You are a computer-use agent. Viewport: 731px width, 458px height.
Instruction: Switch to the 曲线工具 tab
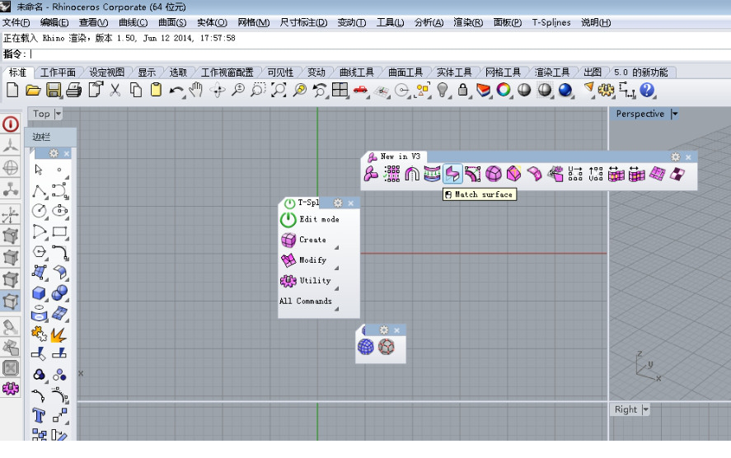[357, 72]
